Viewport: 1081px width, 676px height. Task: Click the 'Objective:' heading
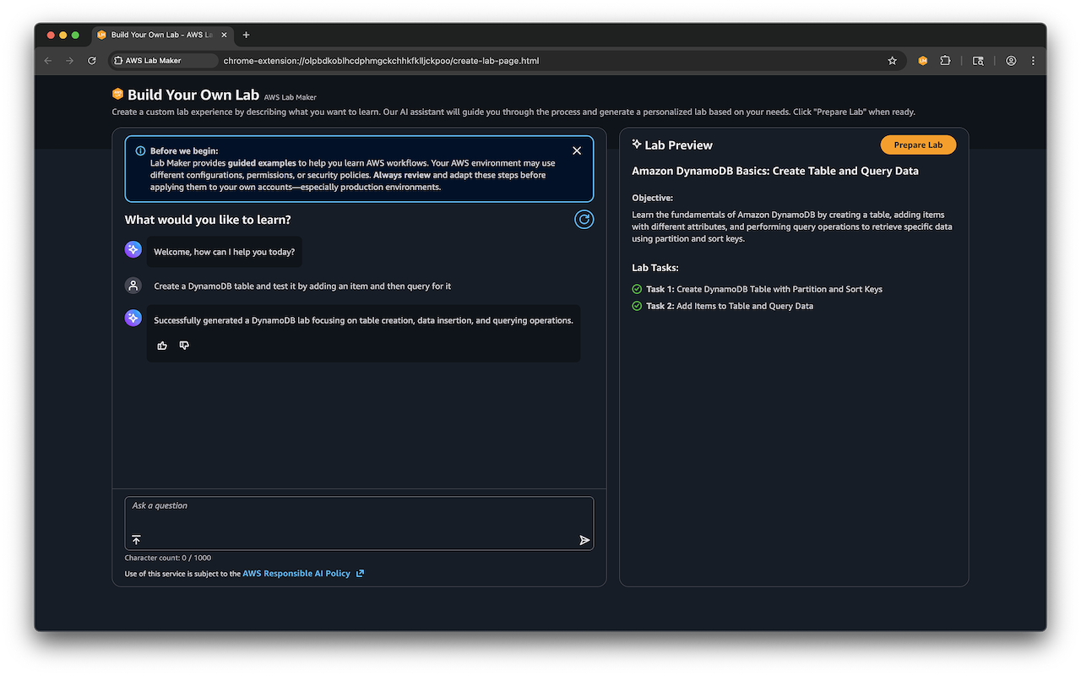pos(652,198)
